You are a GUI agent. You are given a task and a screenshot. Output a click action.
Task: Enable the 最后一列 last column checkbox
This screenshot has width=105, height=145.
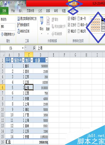[x=79, y=25]
